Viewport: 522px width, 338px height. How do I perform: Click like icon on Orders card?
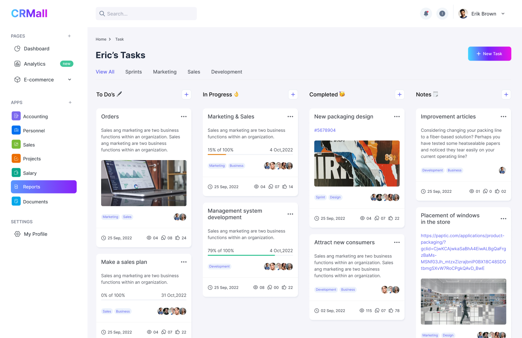(x=178, y=238)
